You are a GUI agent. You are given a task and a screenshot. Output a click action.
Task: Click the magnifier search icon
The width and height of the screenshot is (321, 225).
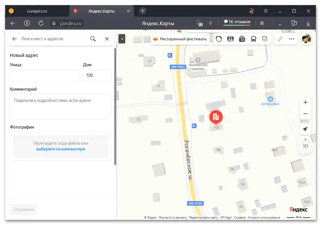[93, 39]
